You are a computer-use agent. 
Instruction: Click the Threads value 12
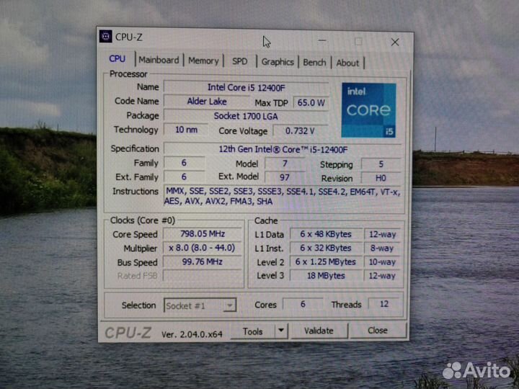tap(384, 304)
